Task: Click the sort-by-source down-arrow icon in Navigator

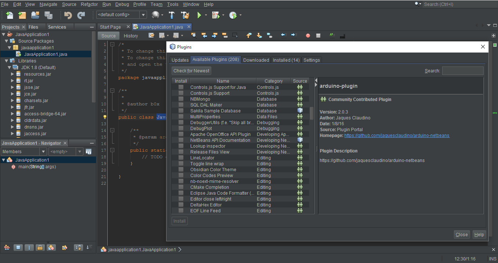Action: (x=89, y=248)
